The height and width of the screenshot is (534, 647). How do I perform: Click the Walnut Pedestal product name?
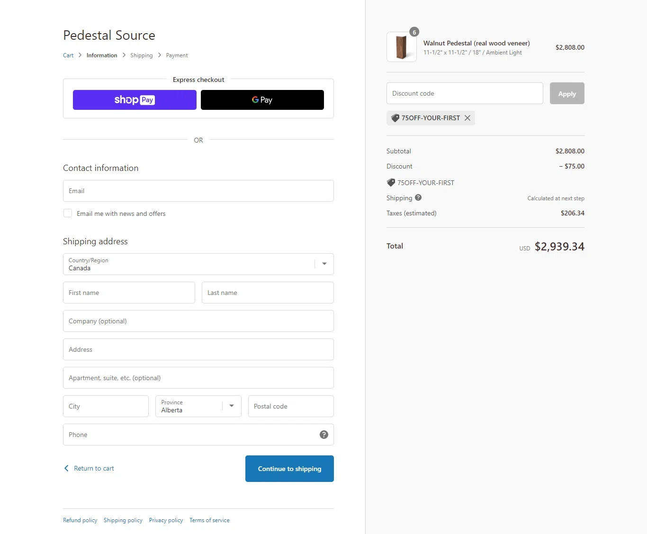pyautogui.click(x=476, y=43)
